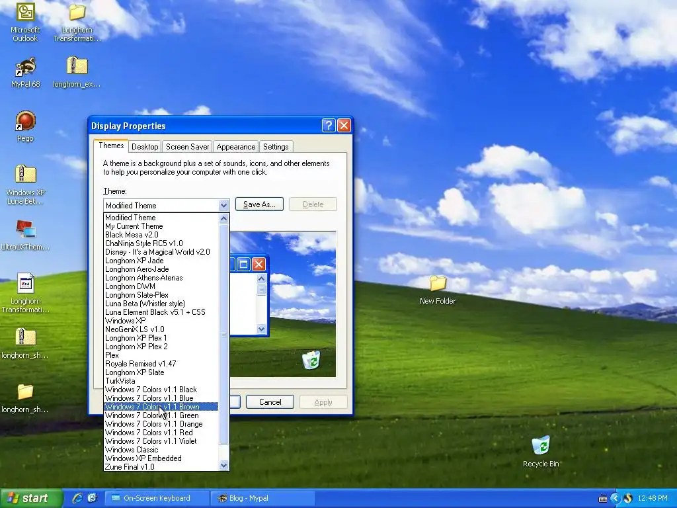Choose Windows 7 Colors v1.1 Orange

click(161, 424)
